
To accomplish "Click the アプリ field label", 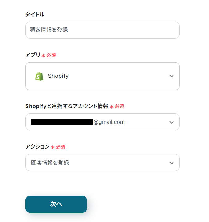I will point(33,55).
